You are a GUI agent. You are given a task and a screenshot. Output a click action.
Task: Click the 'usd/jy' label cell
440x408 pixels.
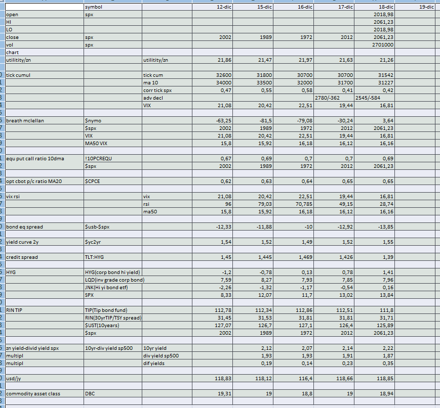pyautogui.click(x=45, y=379)
